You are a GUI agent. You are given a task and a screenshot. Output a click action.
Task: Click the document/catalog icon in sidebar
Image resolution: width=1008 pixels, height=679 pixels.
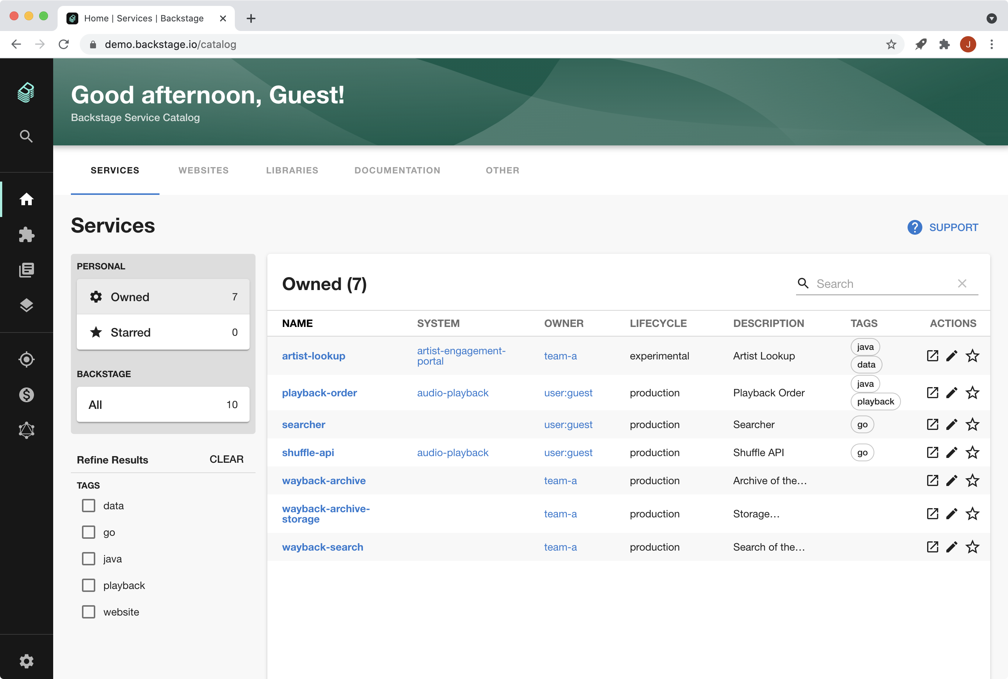27,270
